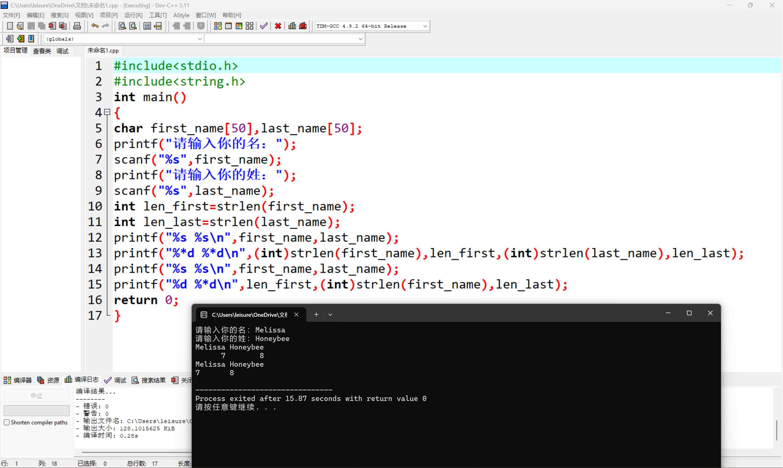The width and height of the screenshot is (783, 468).
Task: Open the 运行[R] menu
Action: 133,15
